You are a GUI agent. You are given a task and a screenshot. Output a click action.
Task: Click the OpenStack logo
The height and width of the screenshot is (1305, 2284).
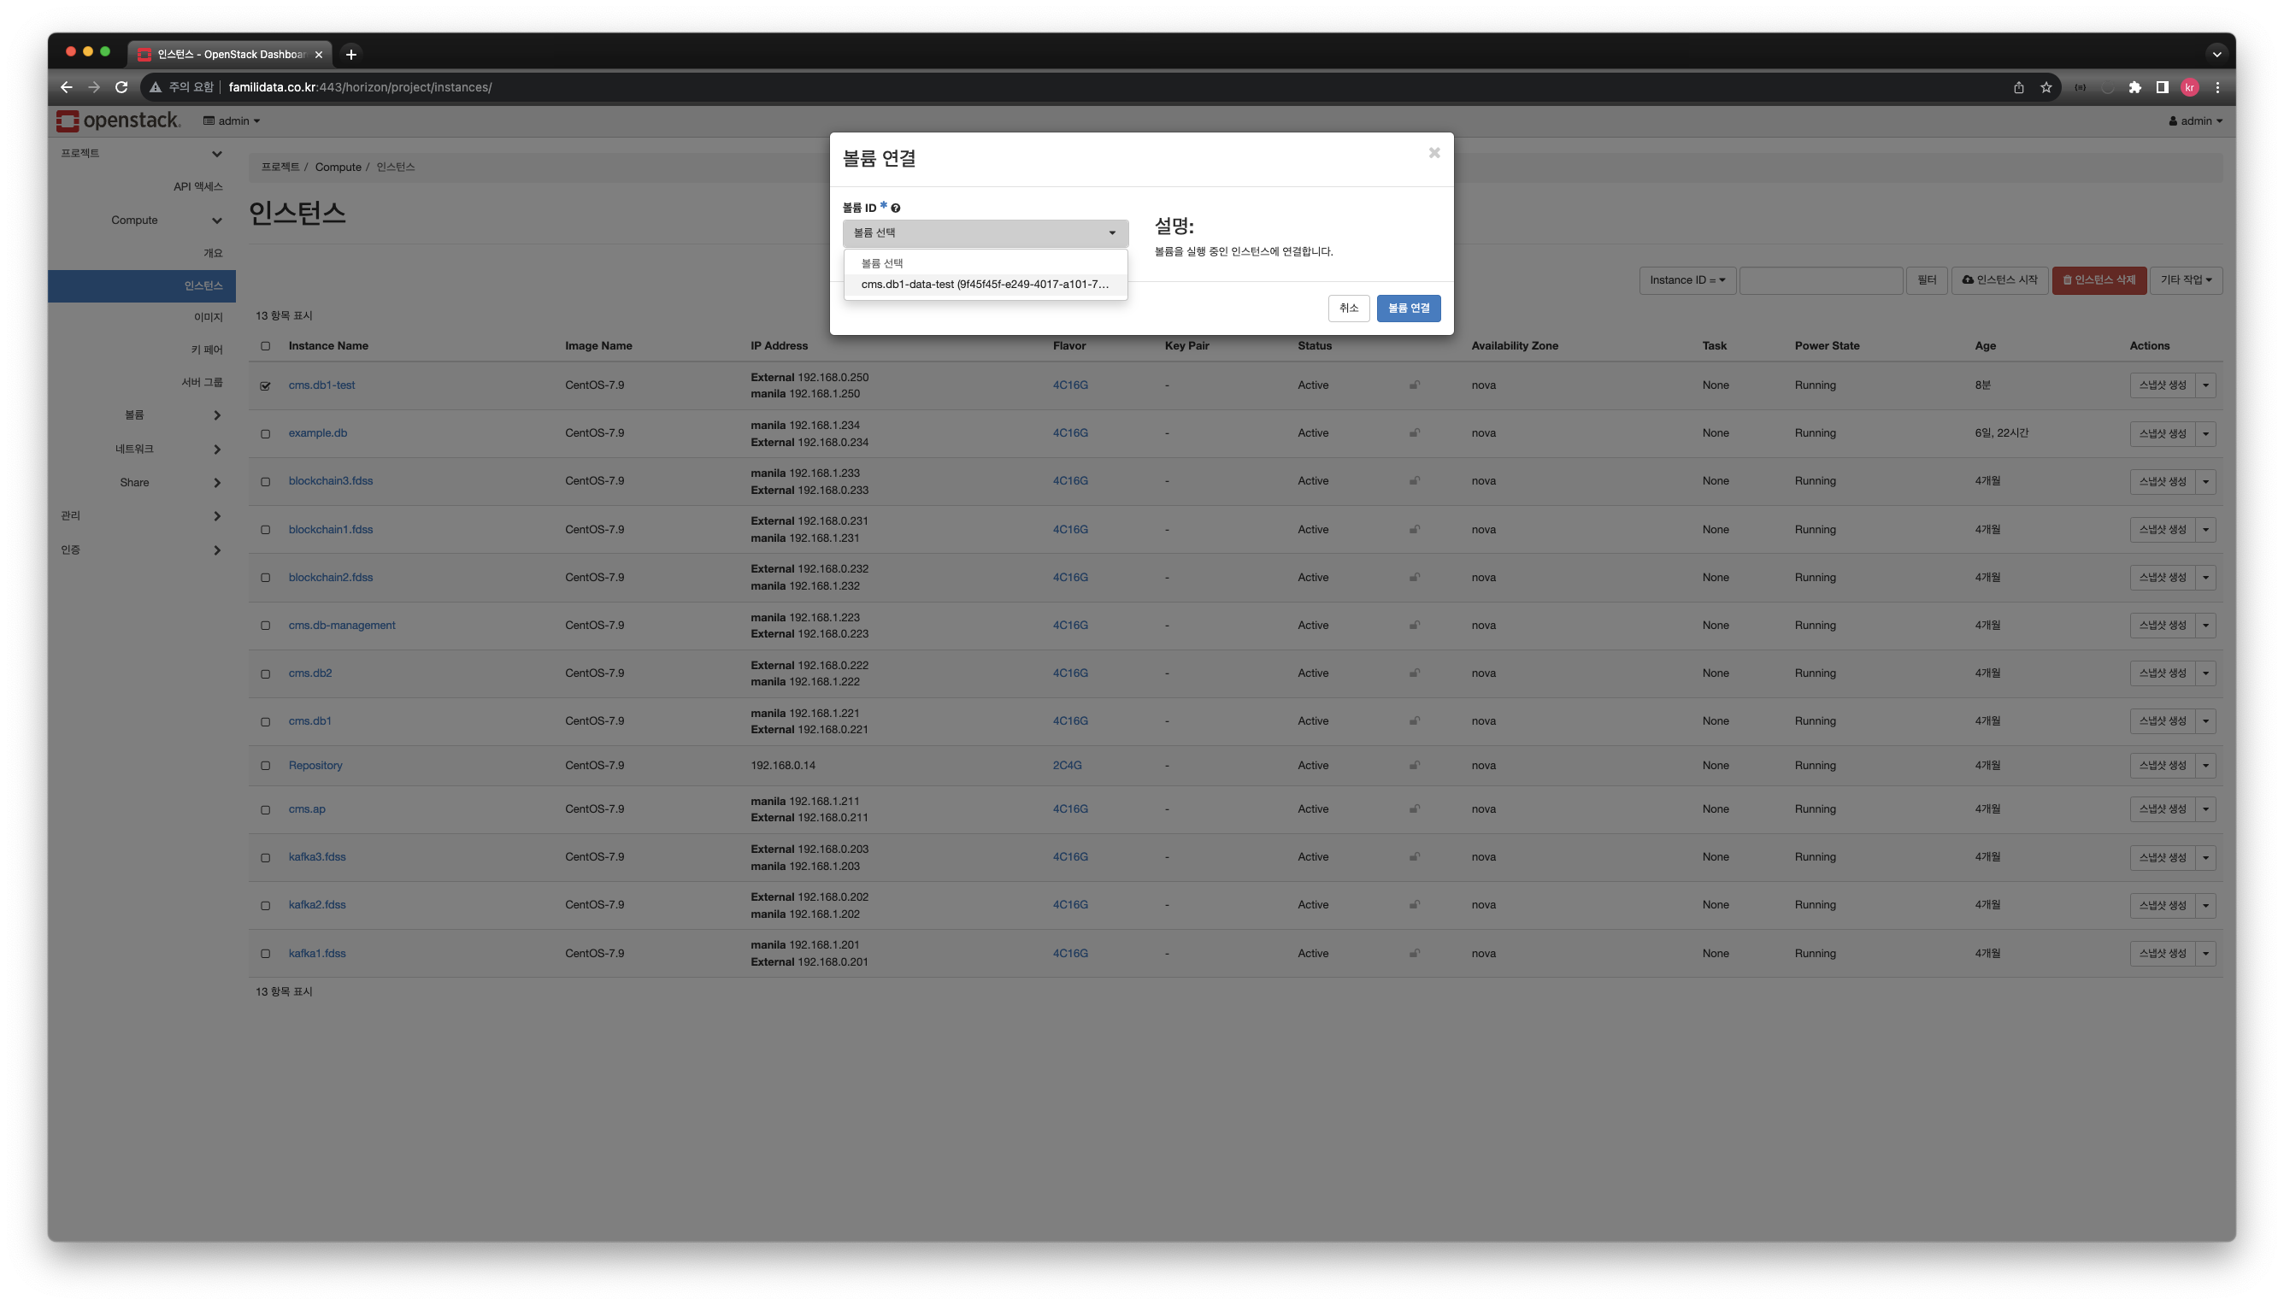(117, 121)
